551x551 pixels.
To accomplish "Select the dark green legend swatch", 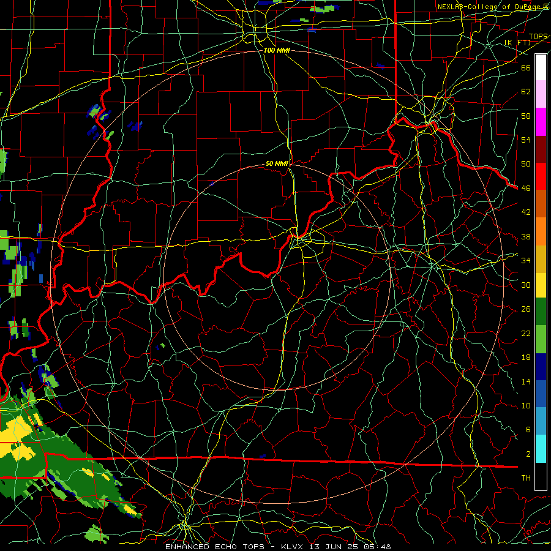I will (x=541, y=312).
